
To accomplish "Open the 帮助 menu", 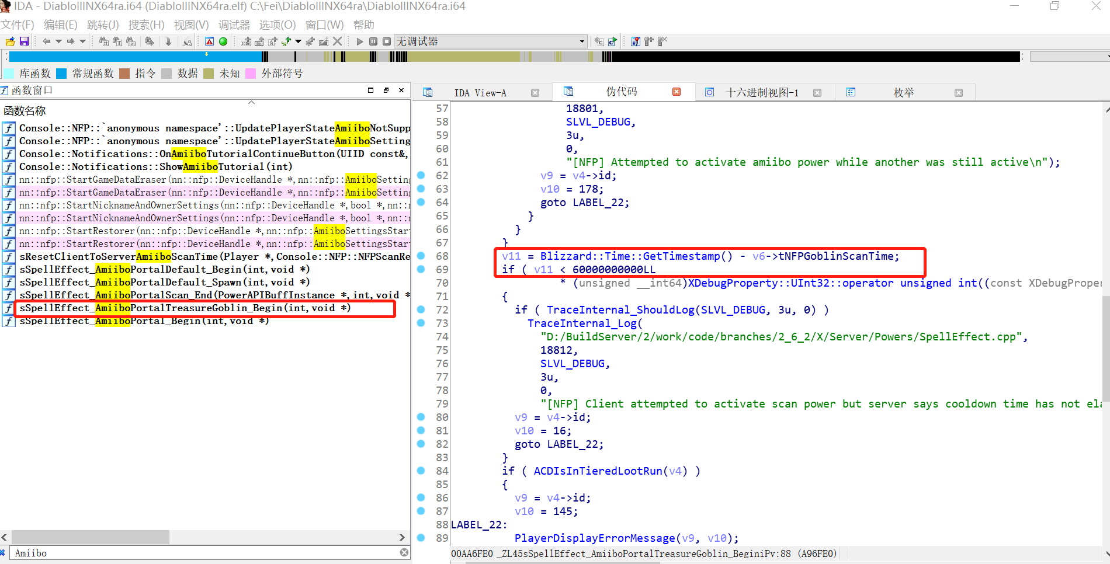I will pyautogui.click(x=363, y=25).
